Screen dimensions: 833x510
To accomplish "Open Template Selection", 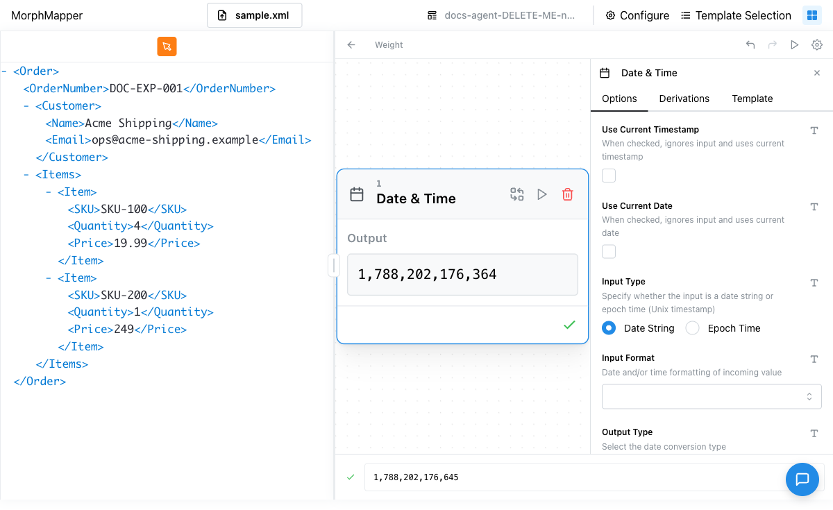I will coord(736,15).
